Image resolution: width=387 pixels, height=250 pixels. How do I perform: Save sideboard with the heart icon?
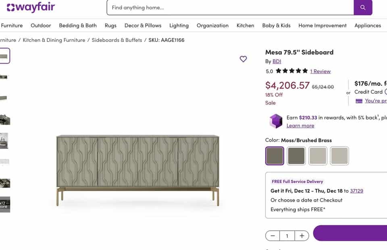coord(243,59)
